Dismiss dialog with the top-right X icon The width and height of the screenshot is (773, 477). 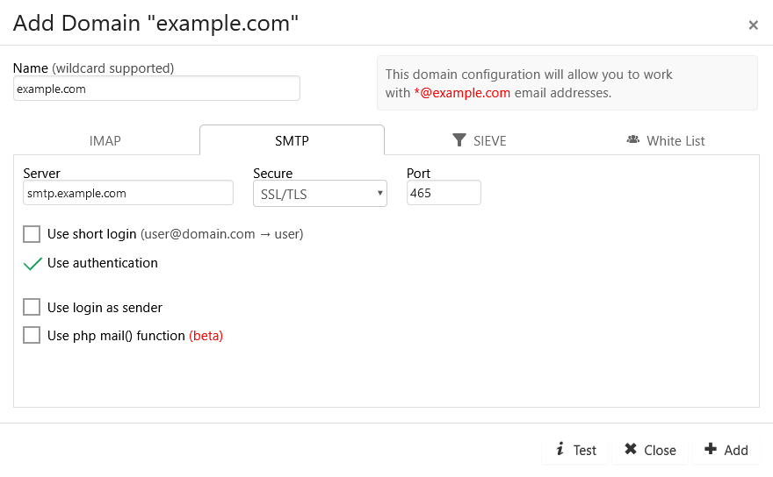click(x=753, y=25)
